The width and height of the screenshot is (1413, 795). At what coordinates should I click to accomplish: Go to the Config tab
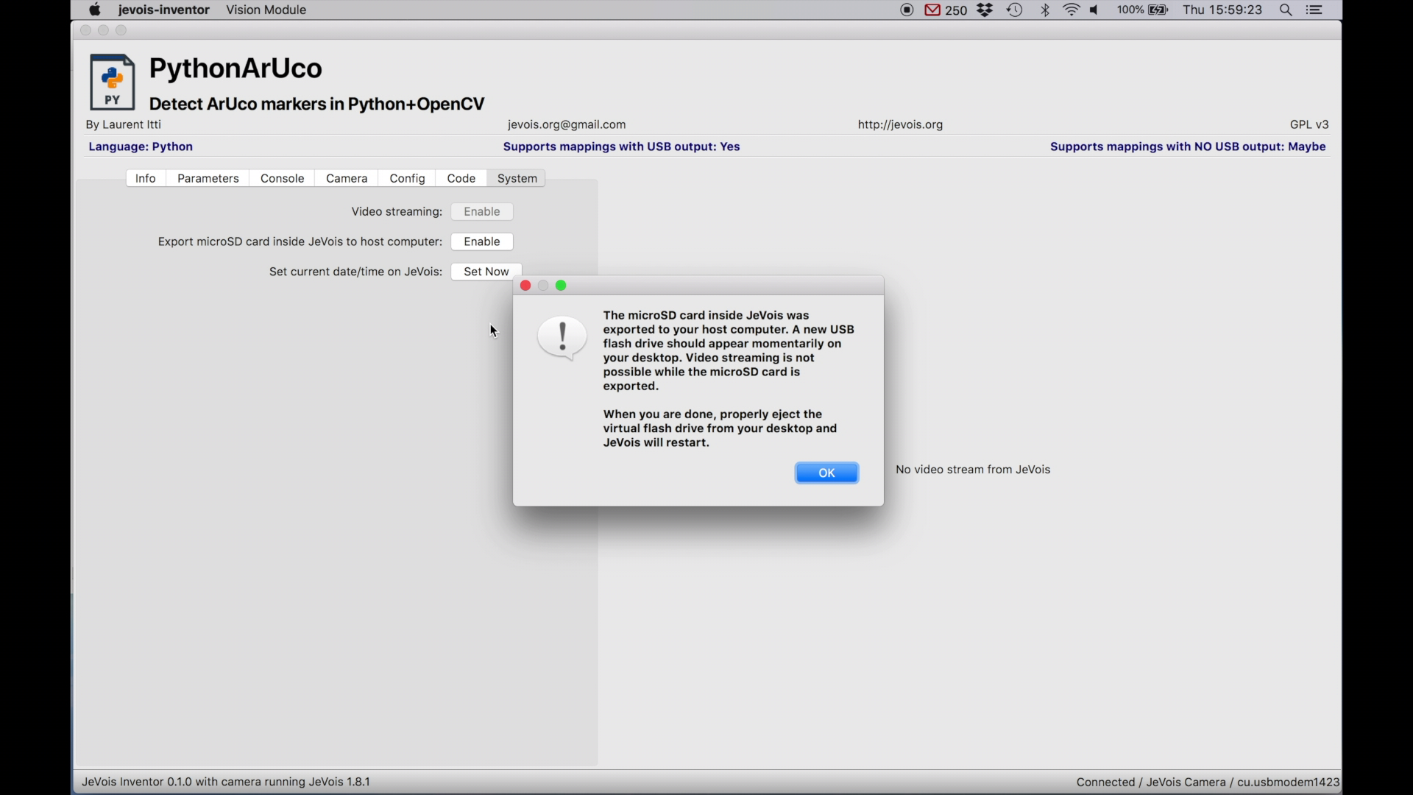(407, 179)
